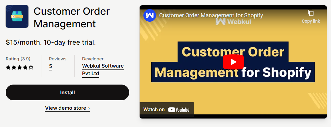The image size is (331, 127).
Task: Click the star rating icons
Action: point(19,68)
